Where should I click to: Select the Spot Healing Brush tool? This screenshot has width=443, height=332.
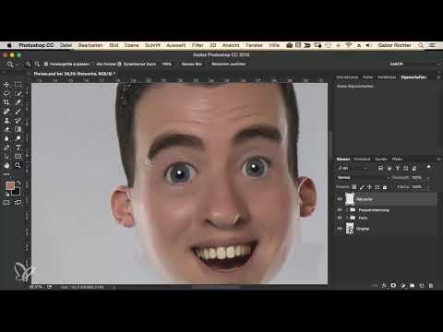point(6,112)
